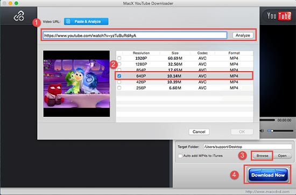Click the Size column header
Screen dimensions: 296x195
[x=175, y=53]
